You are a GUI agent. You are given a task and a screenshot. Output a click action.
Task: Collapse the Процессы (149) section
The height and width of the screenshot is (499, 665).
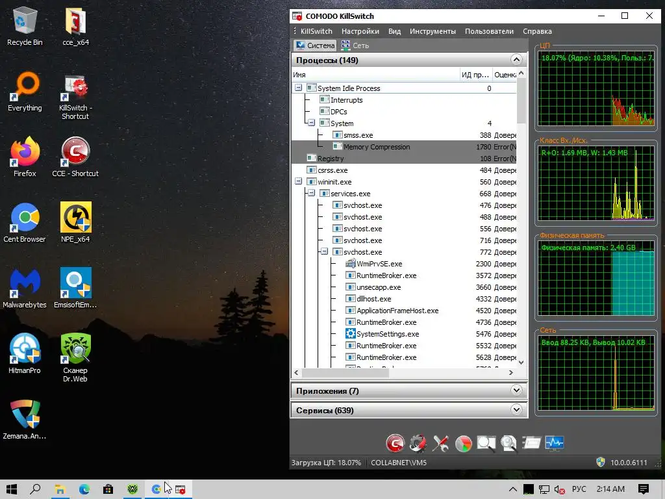[x=516, y=59]
